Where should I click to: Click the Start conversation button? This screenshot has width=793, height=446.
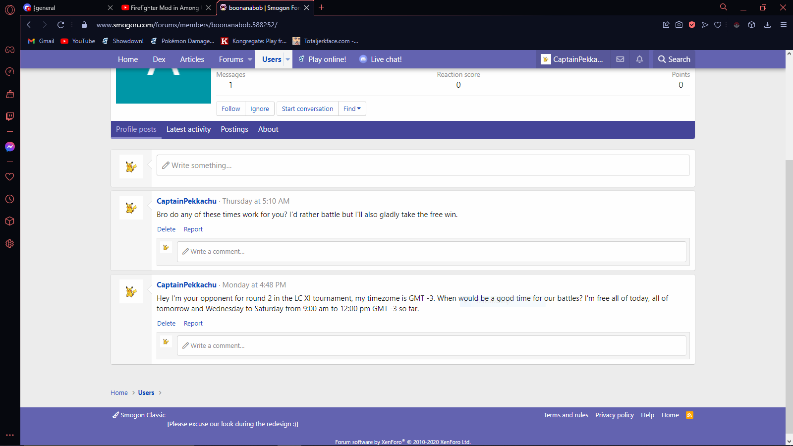pyautogui.click(x=307, y=109)
